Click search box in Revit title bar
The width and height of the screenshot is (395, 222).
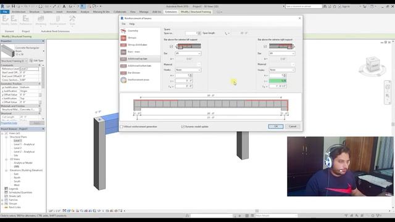pyautogui.click(x=304, y=6)
